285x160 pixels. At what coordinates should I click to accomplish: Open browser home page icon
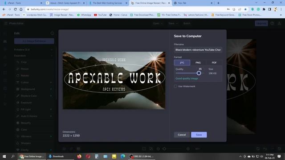pyautogui.click(x=21, y=9)
